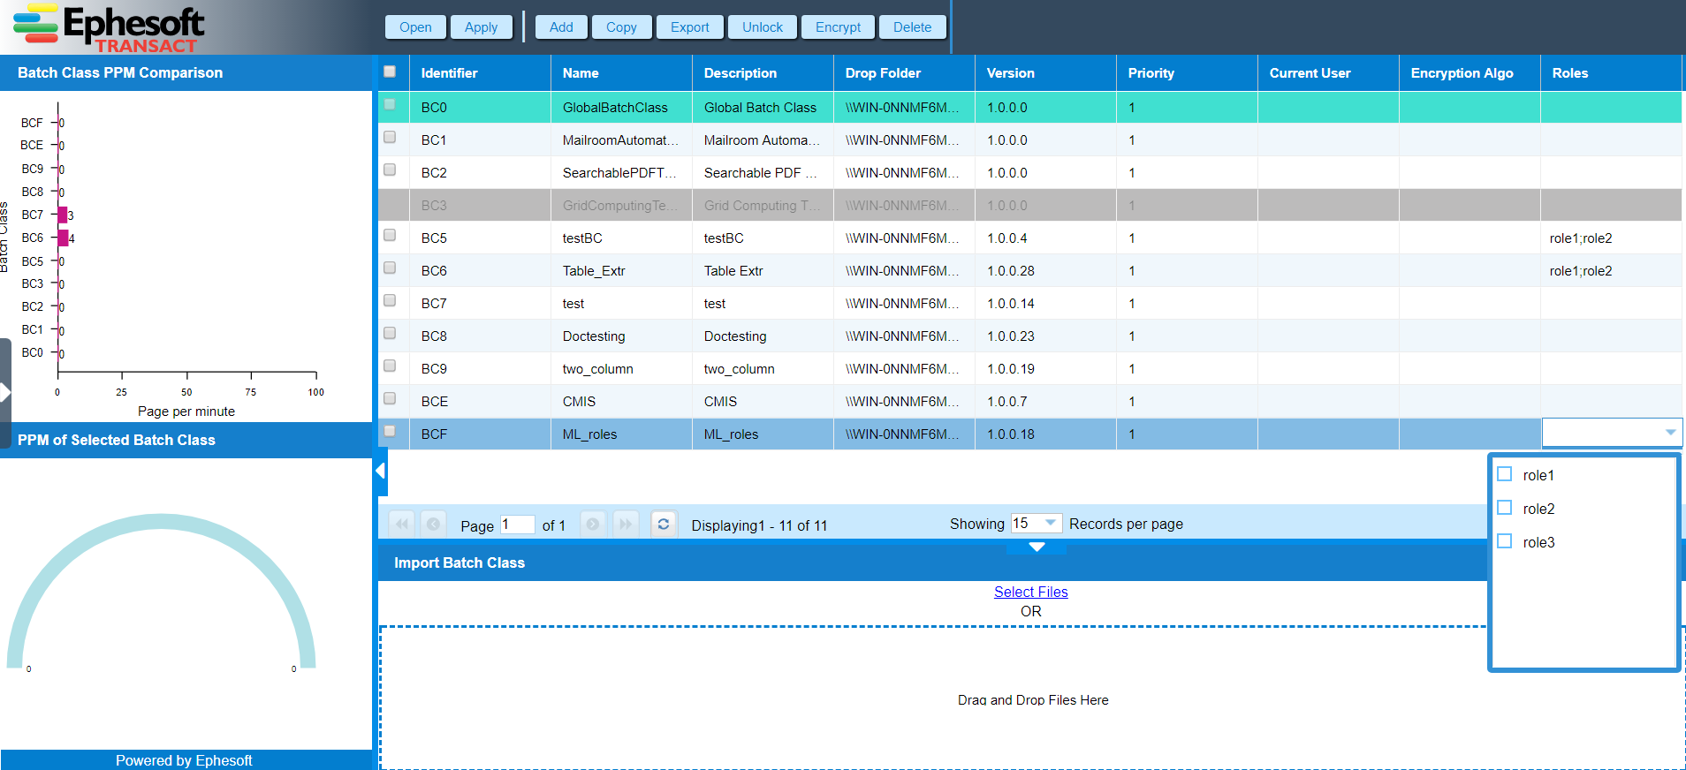Tick role3 in the roles dropdown list

[x=1505, y=541]
